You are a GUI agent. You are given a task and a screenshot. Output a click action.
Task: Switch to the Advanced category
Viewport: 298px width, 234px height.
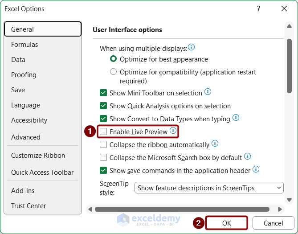point(43,137)
